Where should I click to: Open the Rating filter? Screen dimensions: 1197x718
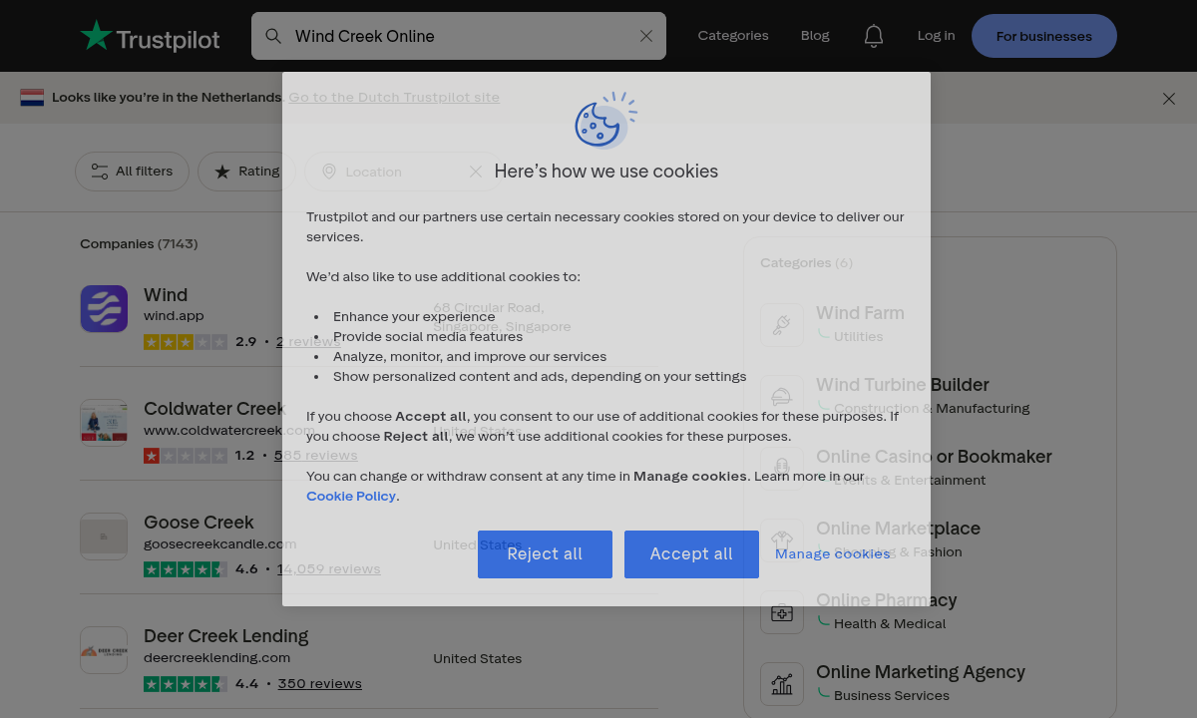(246, 172)
